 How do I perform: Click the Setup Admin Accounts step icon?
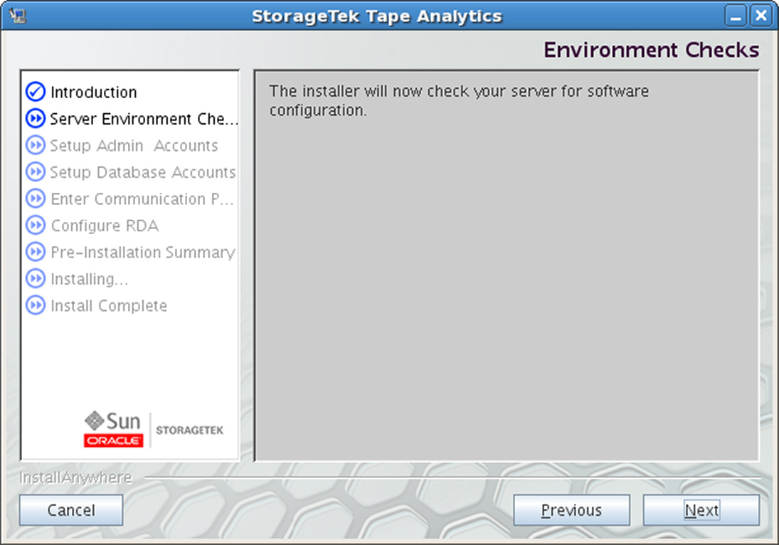[36, 145]
